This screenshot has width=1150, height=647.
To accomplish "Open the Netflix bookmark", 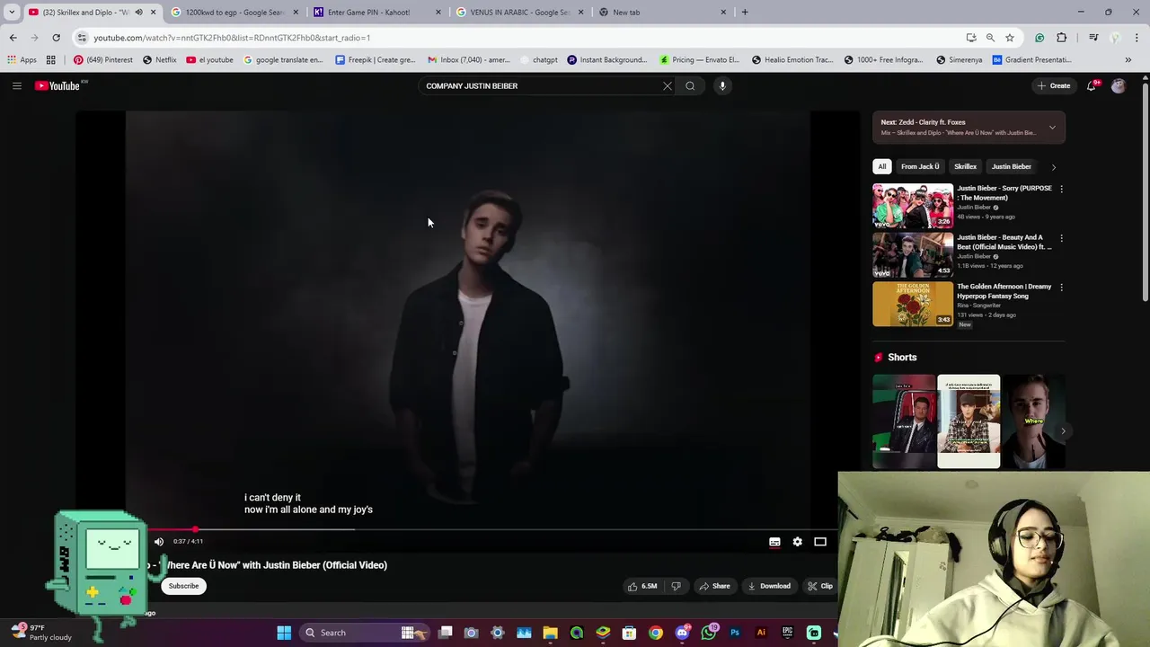I will (x=160, y=60).
